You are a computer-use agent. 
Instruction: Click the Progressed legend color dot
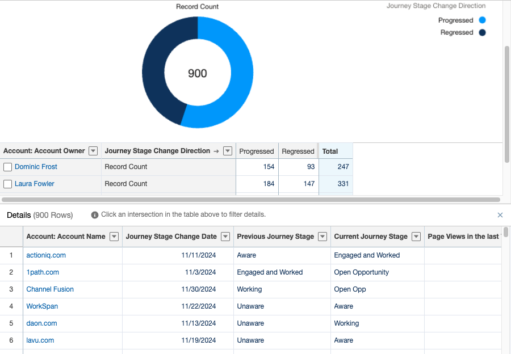coord(482,20)
